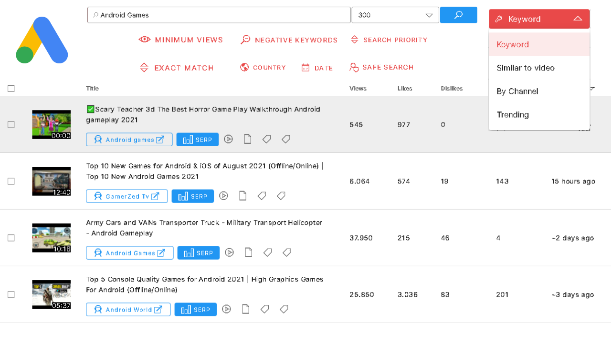Click document icon in GamerZed Tv row
This screenshot has height=343, width=611.
pyautogui.click(x=242, y=196)
